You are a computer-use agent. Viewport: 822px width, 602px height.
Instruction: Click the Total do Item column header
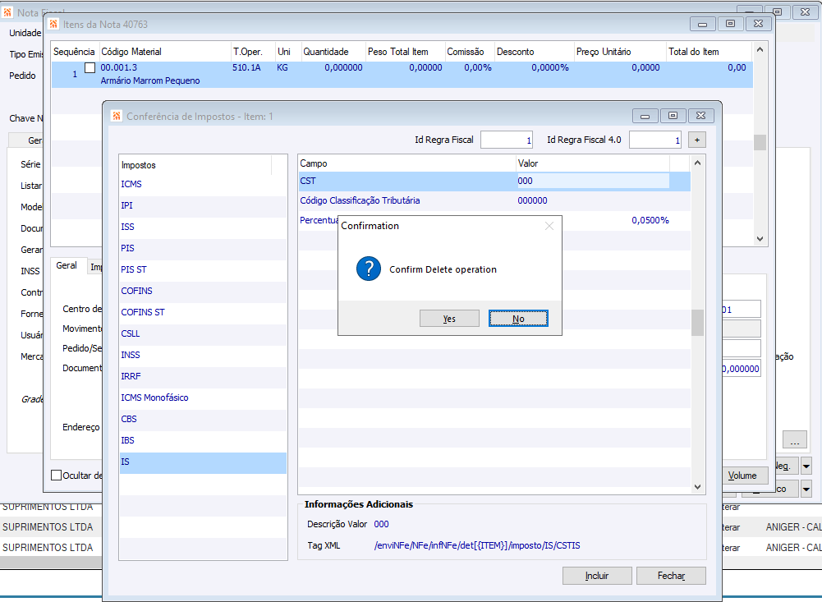pyautogui.click(x=709, y=52)
